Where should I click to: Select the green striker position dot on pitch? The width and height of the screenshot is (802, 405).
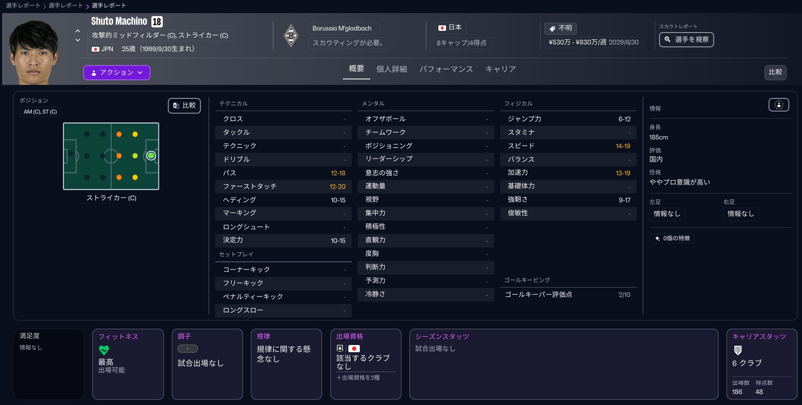(151, 156)
